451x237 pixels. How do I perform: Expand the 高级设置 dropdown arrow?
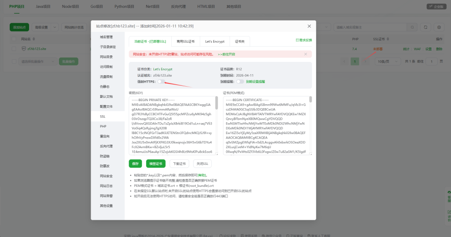(x=54, y=27)
